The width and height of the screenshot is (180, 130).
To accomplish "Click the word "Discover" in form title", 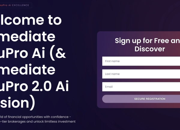I will 149,49.
